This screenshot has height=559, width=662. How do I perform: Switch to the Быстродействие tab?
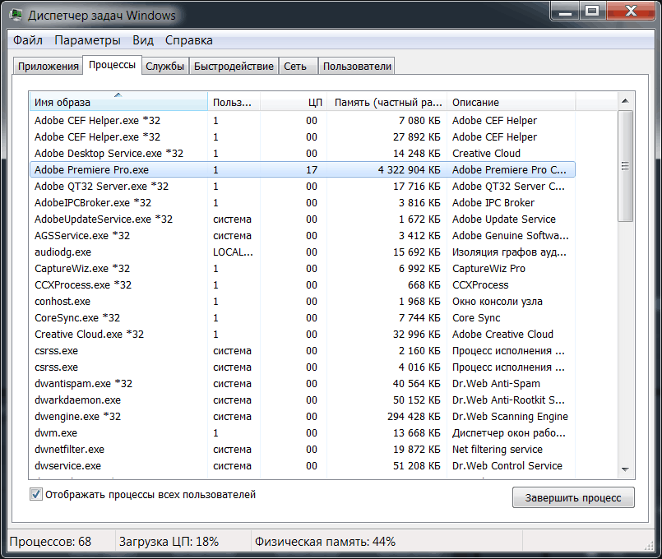coord(234,67)
